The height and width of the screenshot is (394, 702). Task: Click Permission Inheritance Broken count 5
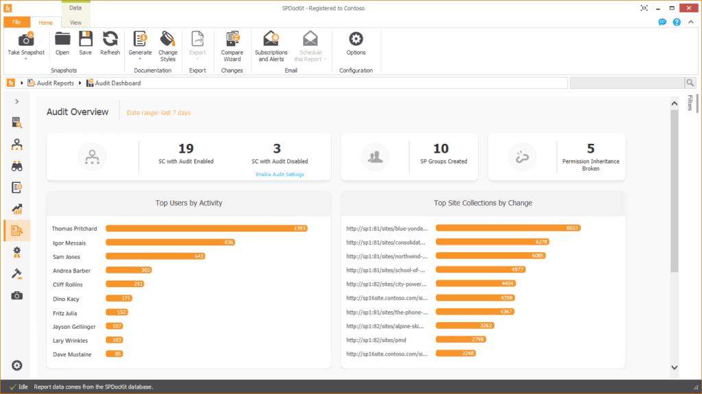591,148
